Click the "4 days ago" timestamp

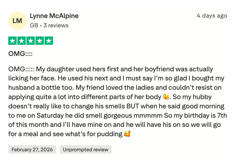point(212,16)
